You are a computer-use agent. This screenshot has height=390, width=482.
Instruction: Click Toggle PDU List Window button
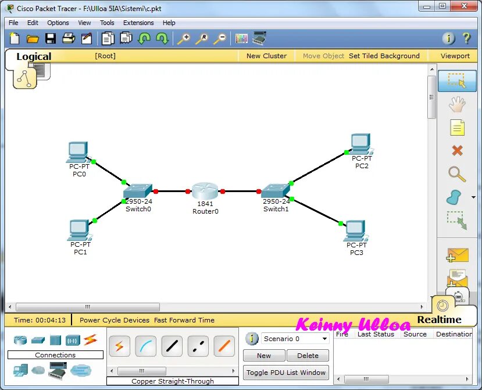[x=286, y=373]
